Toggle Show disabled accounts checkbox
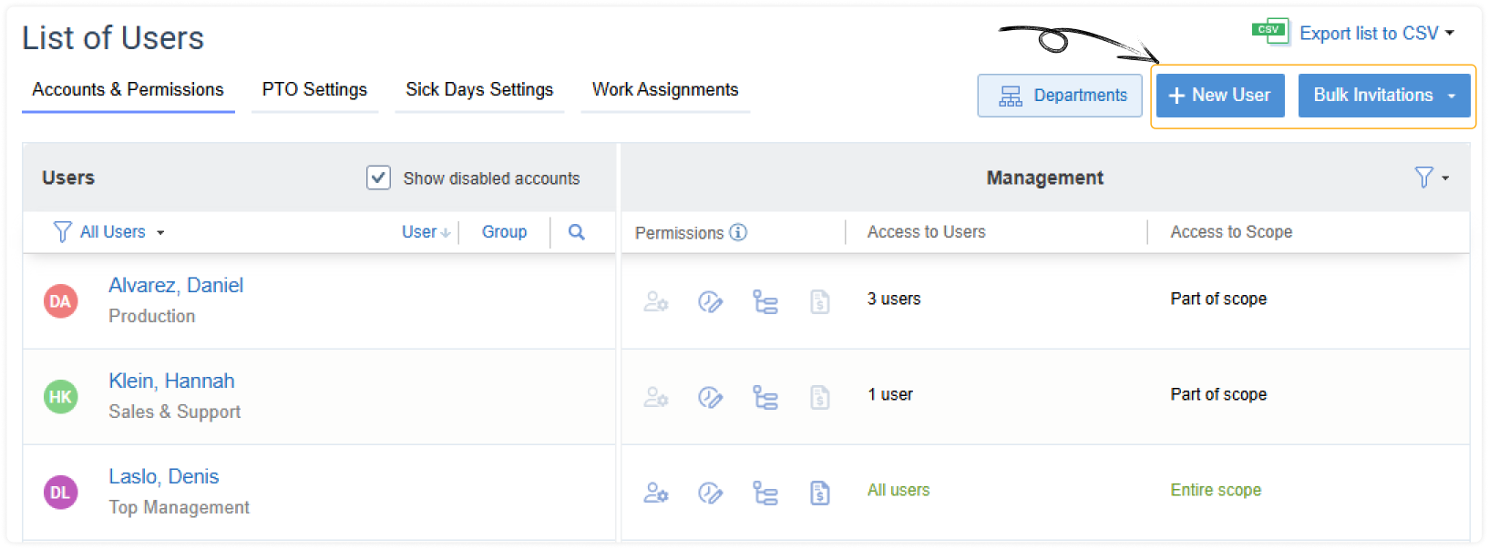This screenshot has height=549, width=1489. (x=378, y=178)
